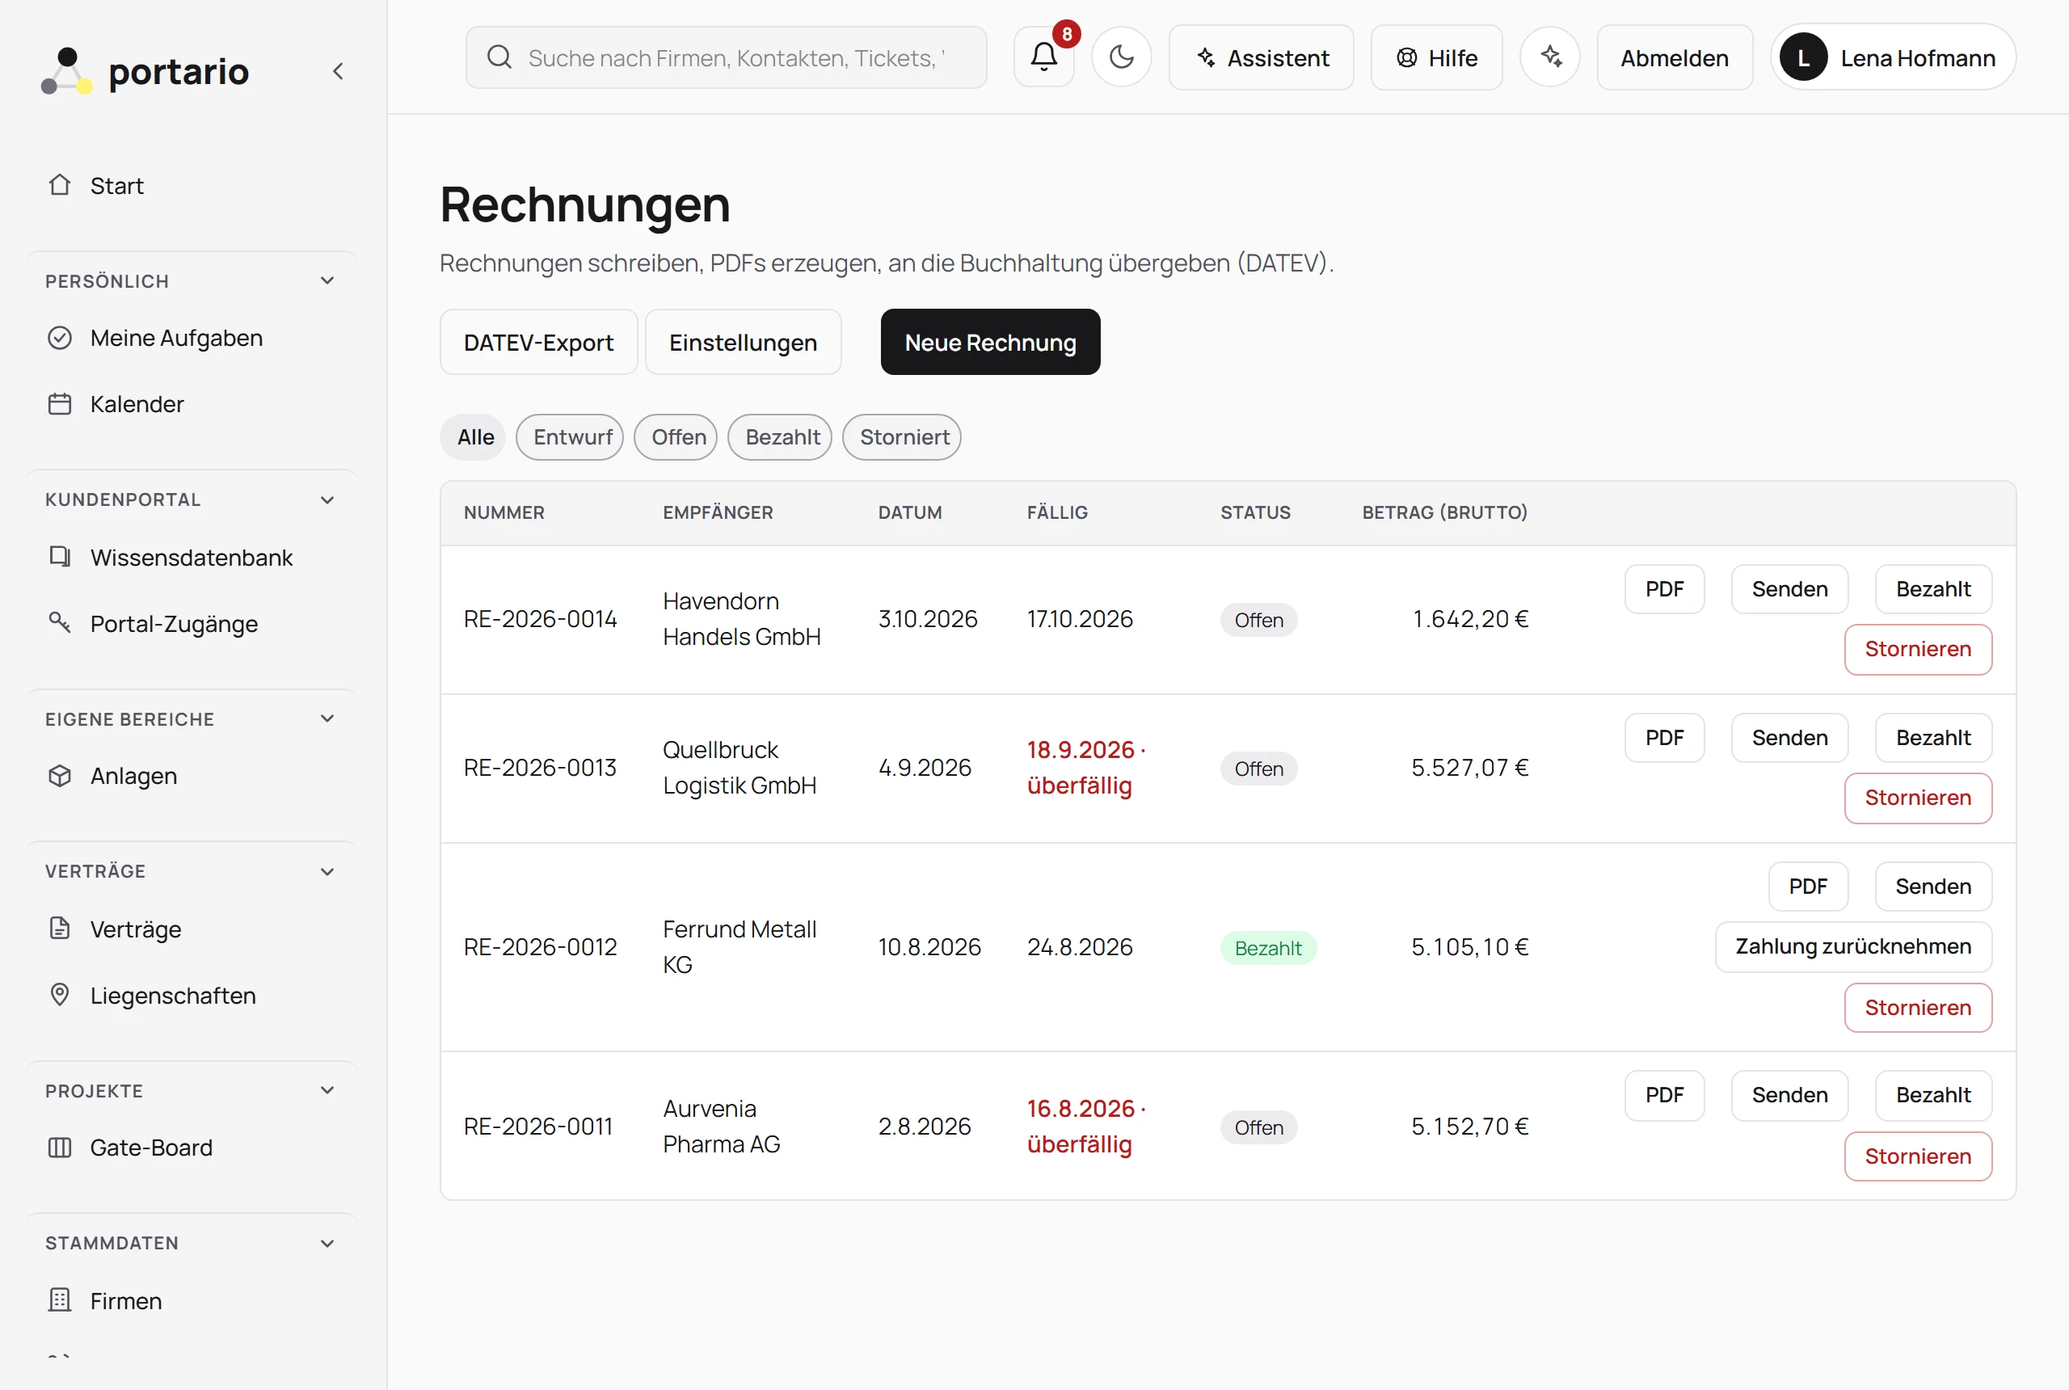Viewport: 2069px width, 1390px height.
Task: Show only Entwurf invoices
Action: [x=571, y=437]
